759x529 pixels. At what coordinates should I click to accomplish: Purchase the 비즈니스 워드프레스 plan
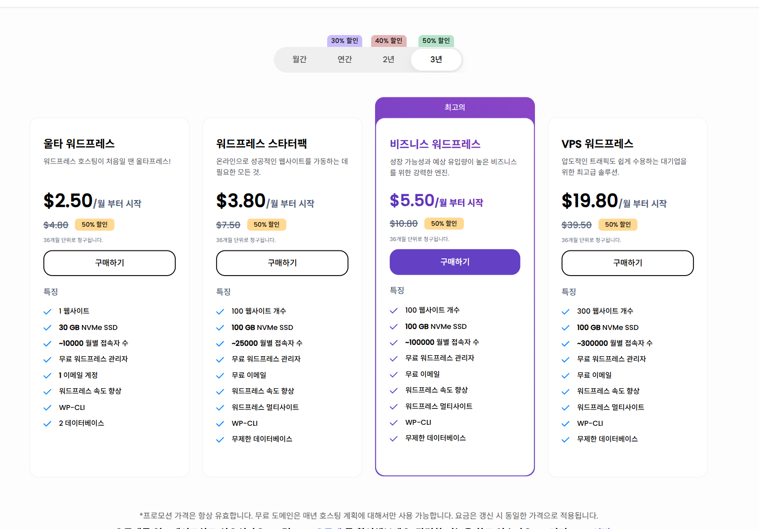point(455,262)
